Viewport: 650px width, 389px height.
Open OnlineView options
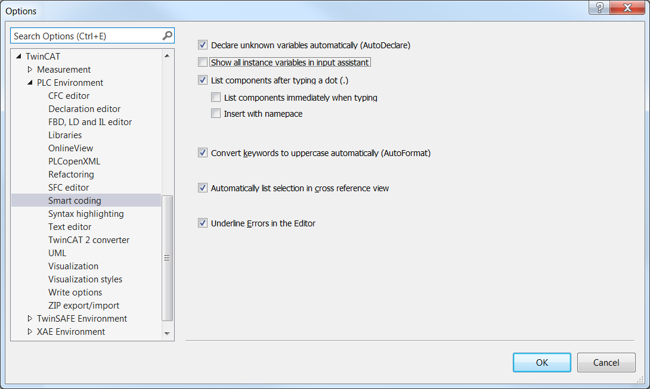70,148
